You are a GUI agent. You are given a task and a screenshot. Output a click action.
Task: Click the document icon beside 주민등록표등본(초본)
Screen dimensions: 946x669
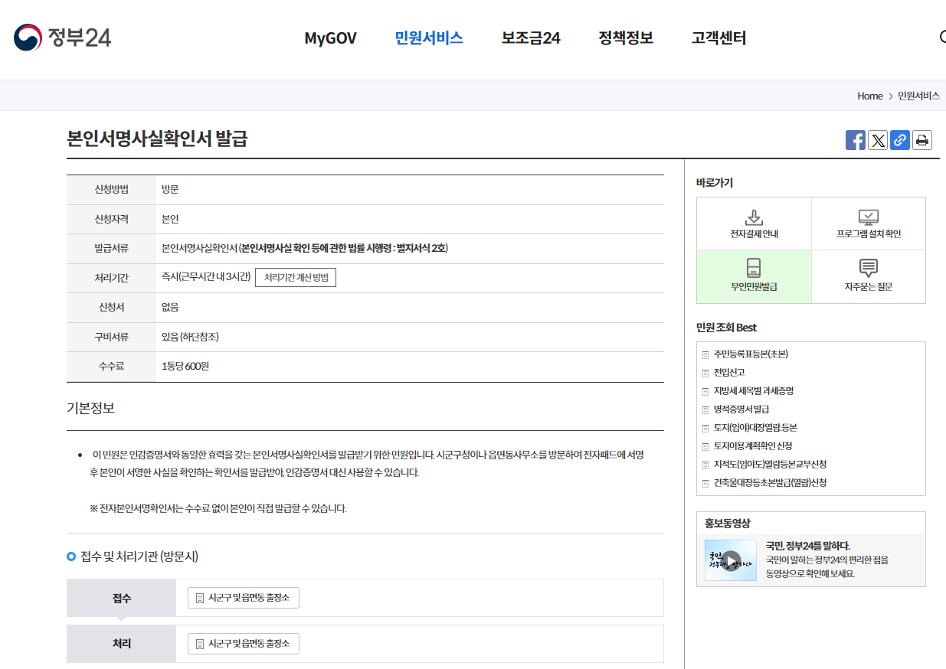pos(705,354)
